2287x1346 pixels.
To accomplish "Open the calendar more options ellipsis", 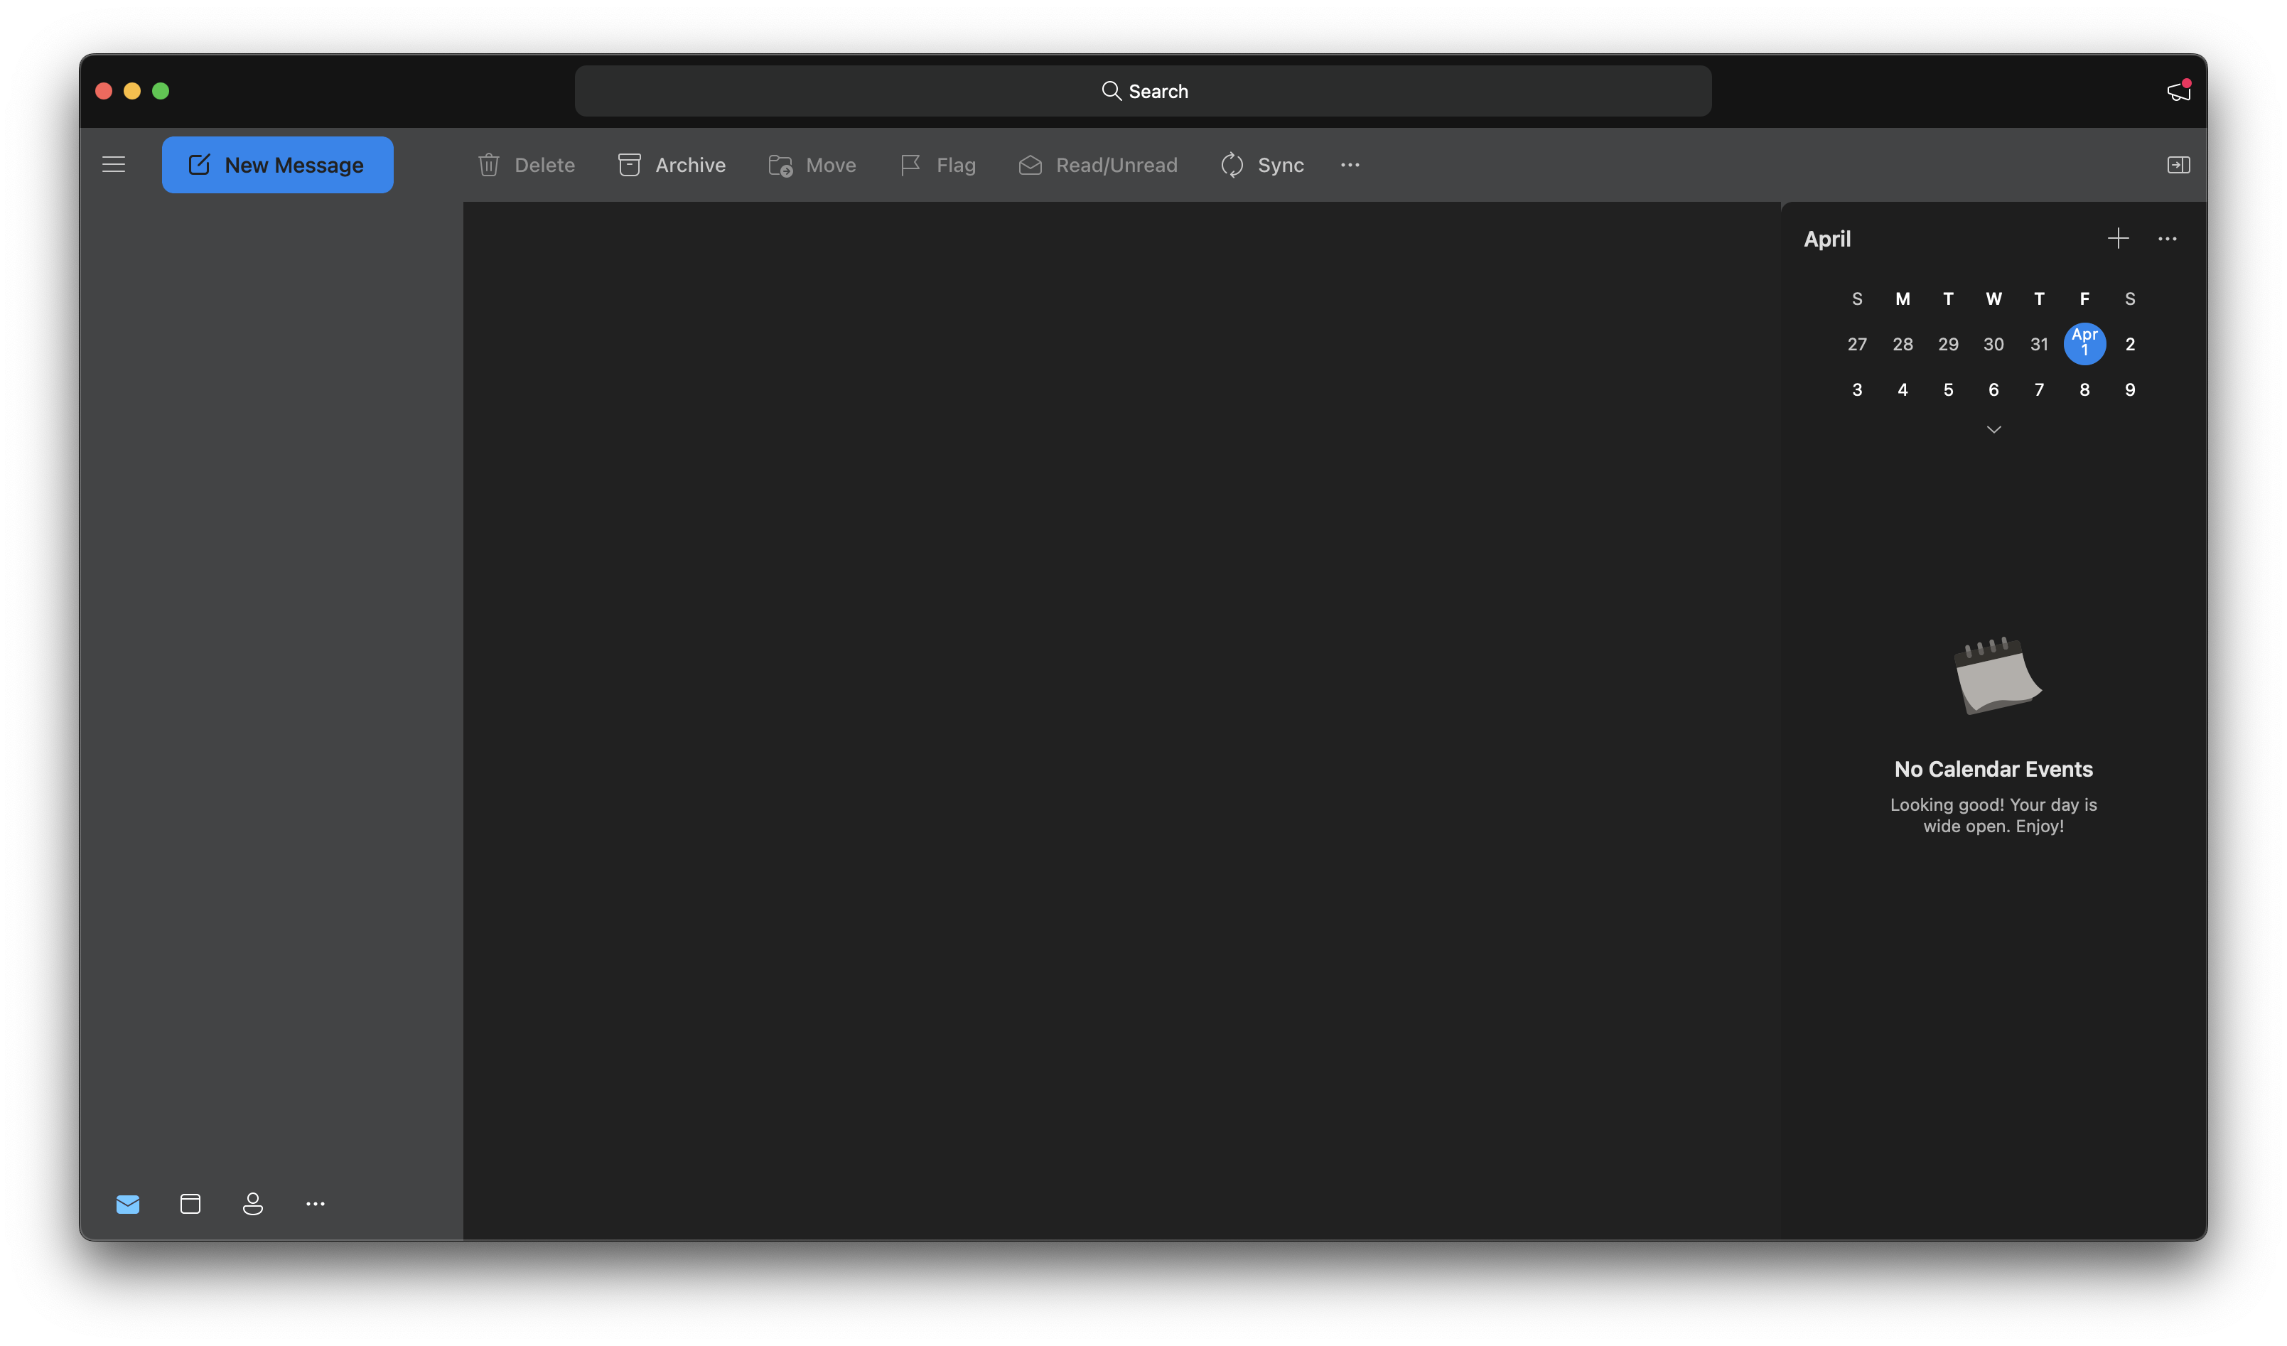I will click(2167, 239).
